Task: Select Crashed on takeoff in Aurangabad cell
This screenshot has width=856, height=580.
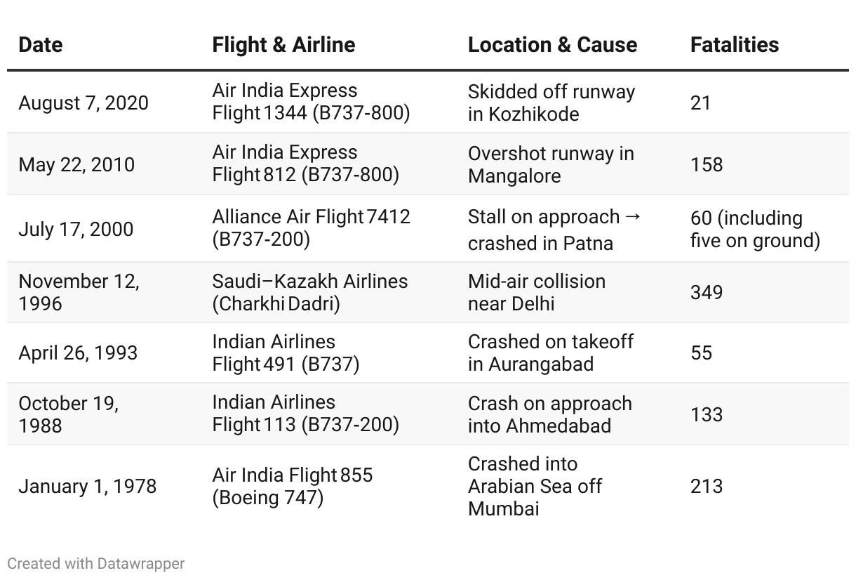Action: [x=551, y=352]
